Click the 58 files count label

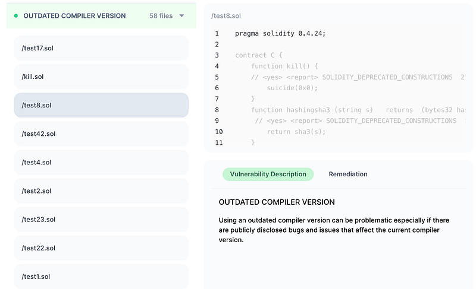(161, 16)
